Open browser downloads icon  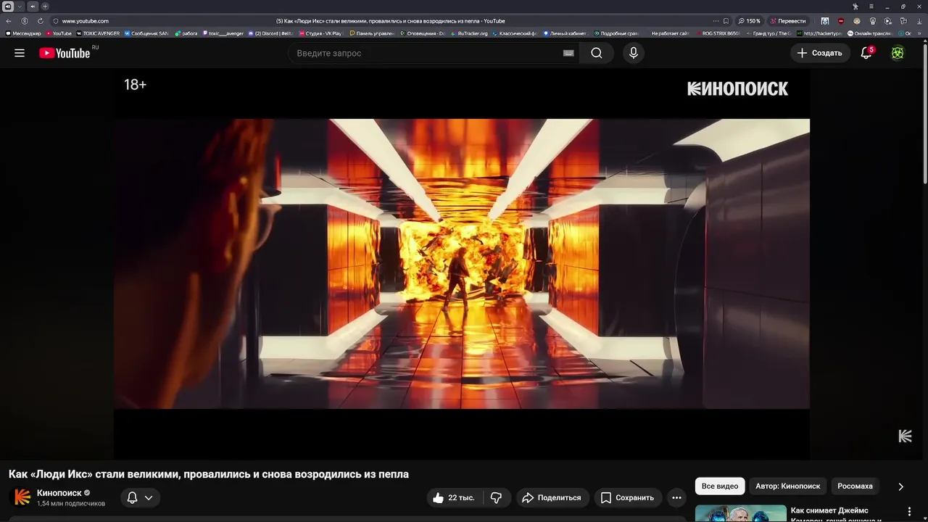point(919,21)
